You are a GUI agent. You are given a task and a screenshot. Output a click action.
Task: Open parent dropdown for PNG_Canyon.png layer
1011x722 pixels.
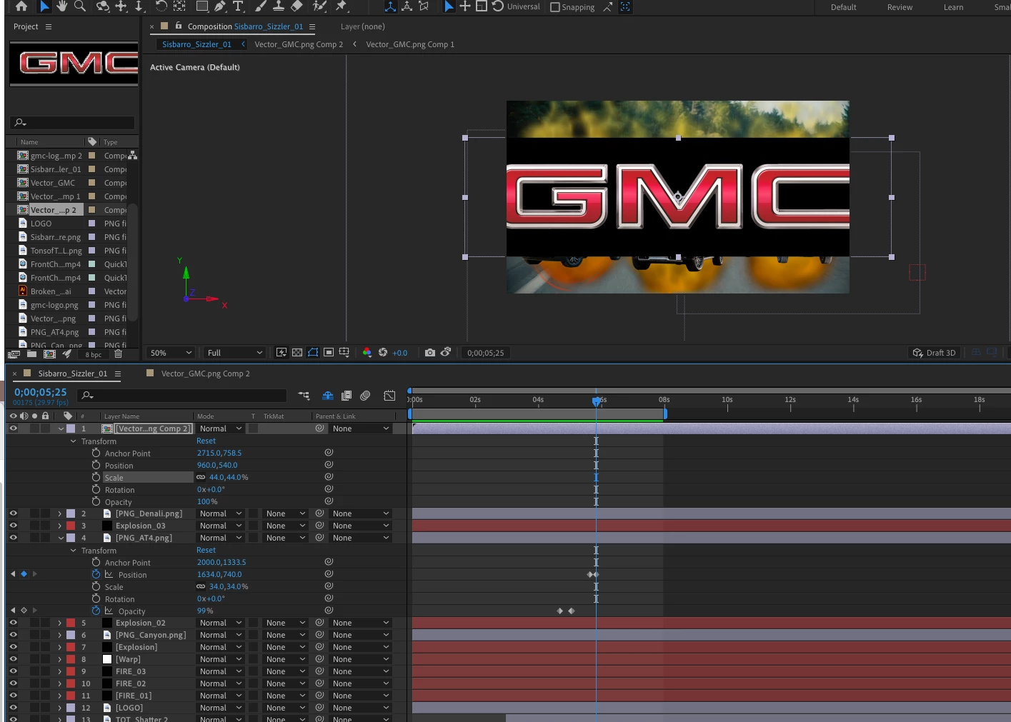point(361,635)
